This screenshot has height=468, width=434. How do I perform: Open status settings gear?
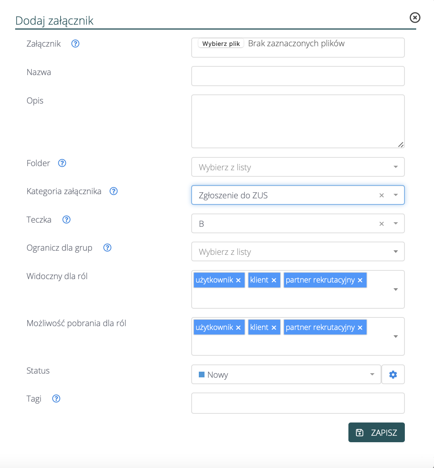pyautogui.click(x=393, y=375)
